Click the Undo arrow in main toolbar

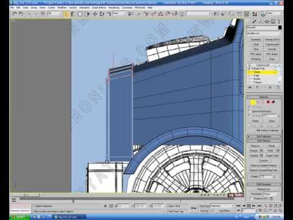coord(15,13)
